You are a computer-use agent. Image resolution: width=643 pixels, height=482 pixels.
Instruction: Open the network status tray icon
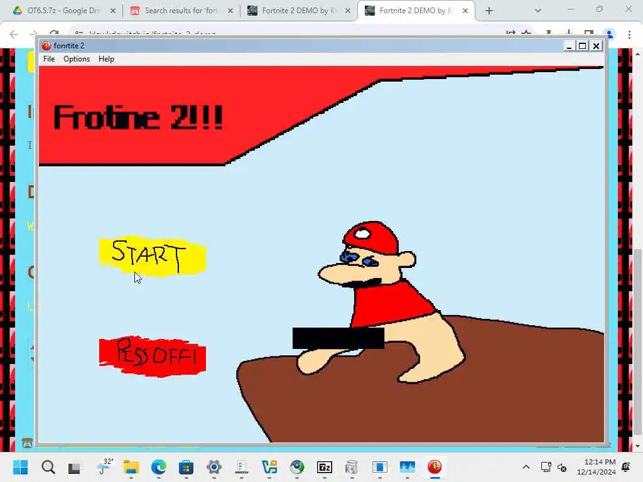point(546,467)
